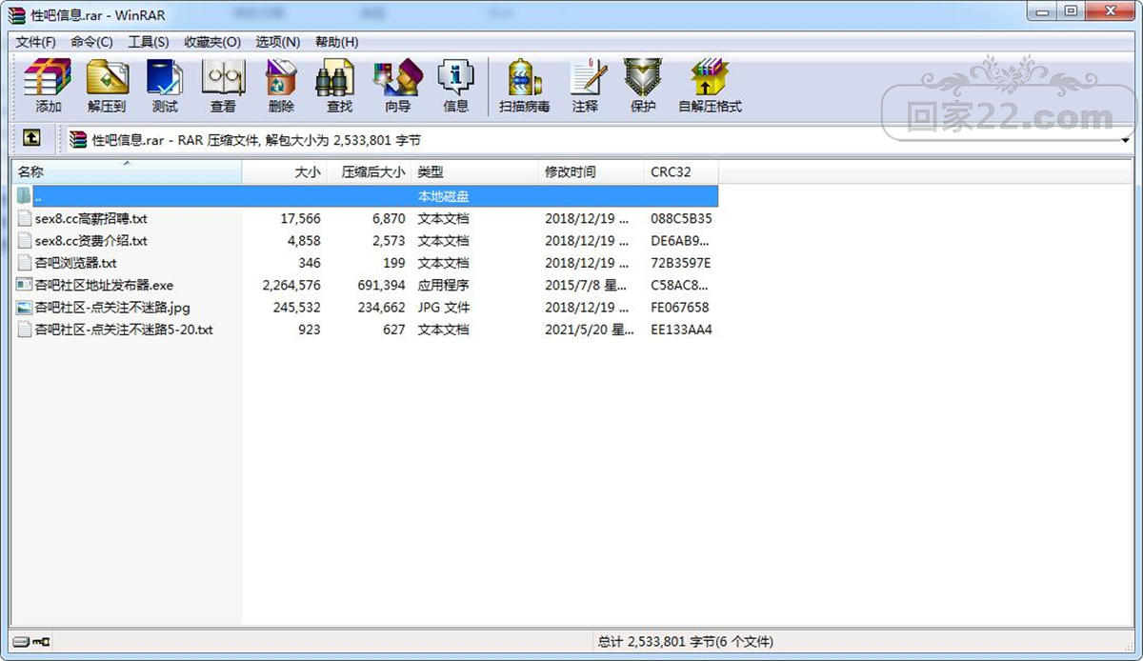The image size is (1143, 661).
Task: Click the CRC32 value EE133AA4
Action: 681,330
